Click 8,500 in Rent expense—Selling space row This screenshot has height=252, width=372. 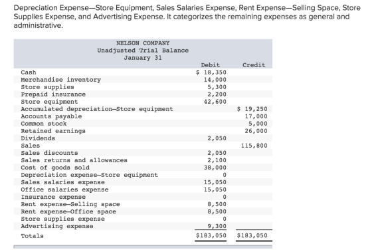(217, 205)
